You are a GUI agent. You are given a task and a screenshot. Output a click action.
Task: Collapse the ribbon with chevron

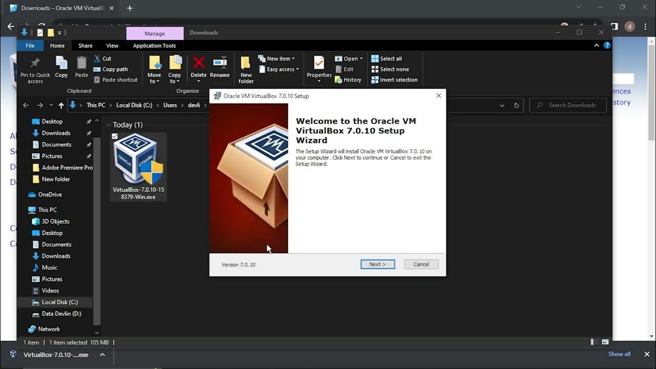[597, 46]
